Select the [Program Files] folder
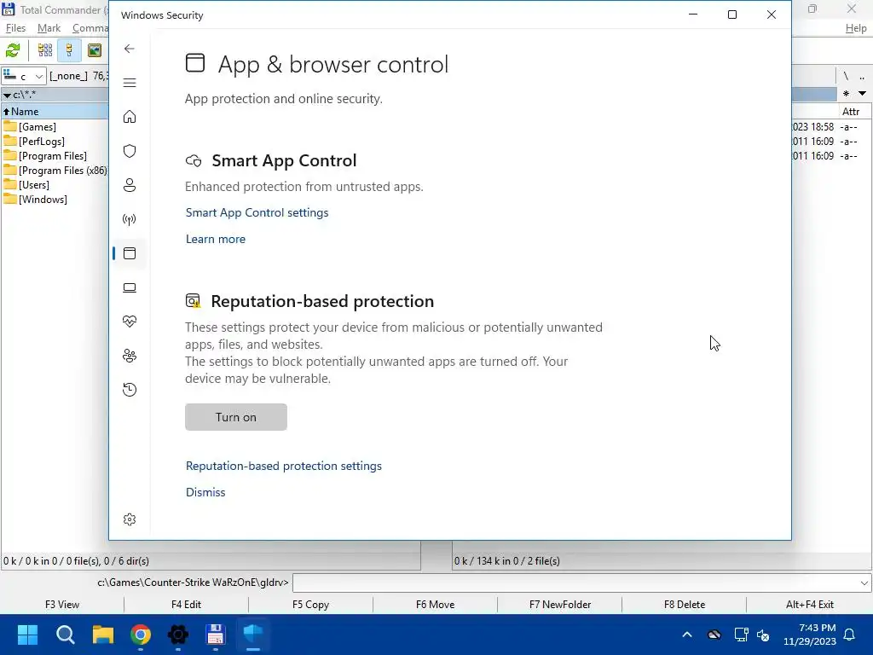The image size is (873, 655). click(x=53, y=156)
